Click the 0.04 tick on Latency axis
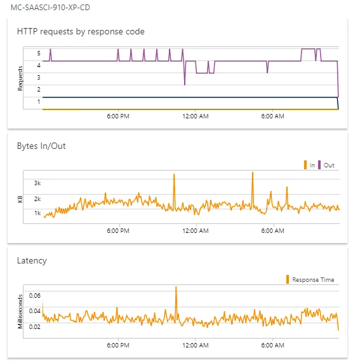353x364 pixels. coord(35,311)
